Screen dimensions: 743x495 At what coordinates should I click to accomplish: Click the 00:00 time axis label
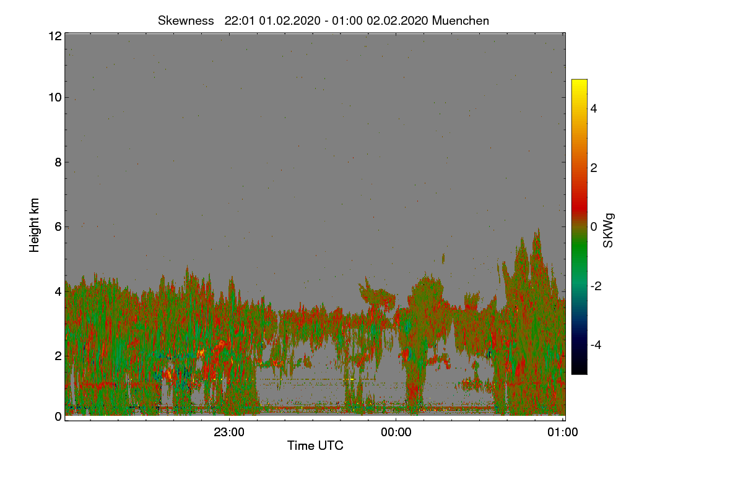396,433
